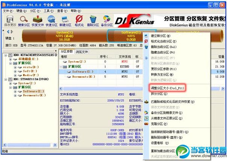
Task: Expand Software(I:) node in left tree
Action: tap(15, 91)
